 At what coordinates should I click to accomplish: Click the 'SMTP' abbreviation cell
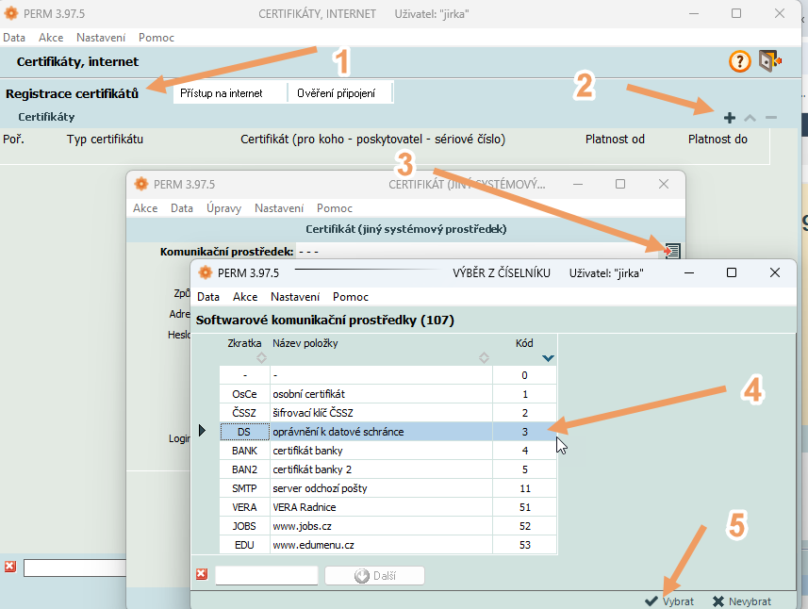tap(245, 488)
